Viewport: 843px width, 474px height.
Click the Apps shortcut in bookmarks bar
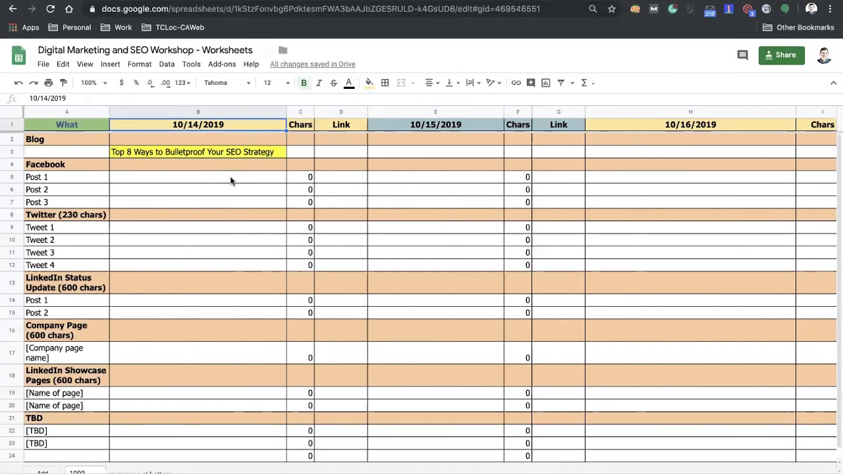click(24, 28)
